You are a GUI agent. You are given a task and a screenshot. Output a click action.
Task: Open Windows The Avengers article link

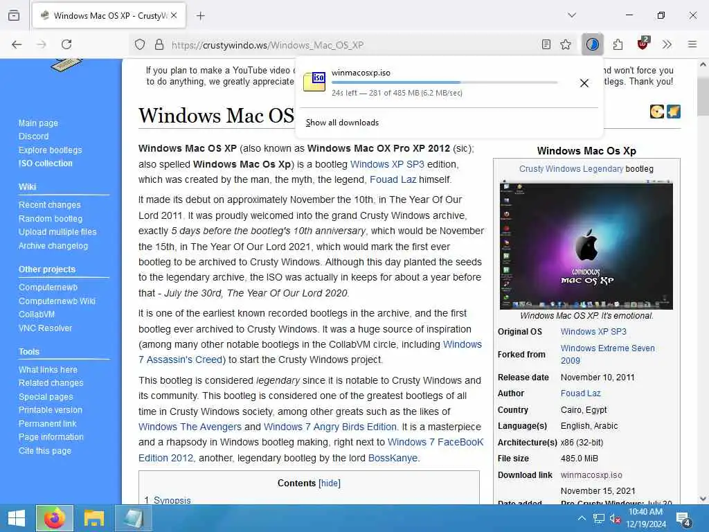[x=190, y=427]
